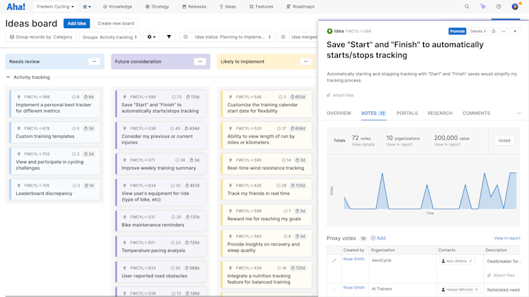Open Groups: Activity tracking dropdown
Viewport: 529px width, 297px height.
click(x=109, y=37)
